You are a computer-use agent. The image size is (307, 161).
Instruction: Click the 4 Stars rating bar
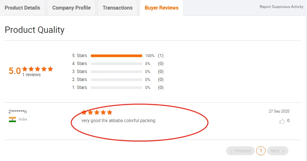116,64
